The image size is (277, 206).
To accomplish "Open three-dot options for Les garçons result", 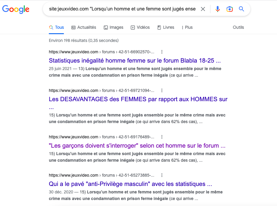I will 162,137.
